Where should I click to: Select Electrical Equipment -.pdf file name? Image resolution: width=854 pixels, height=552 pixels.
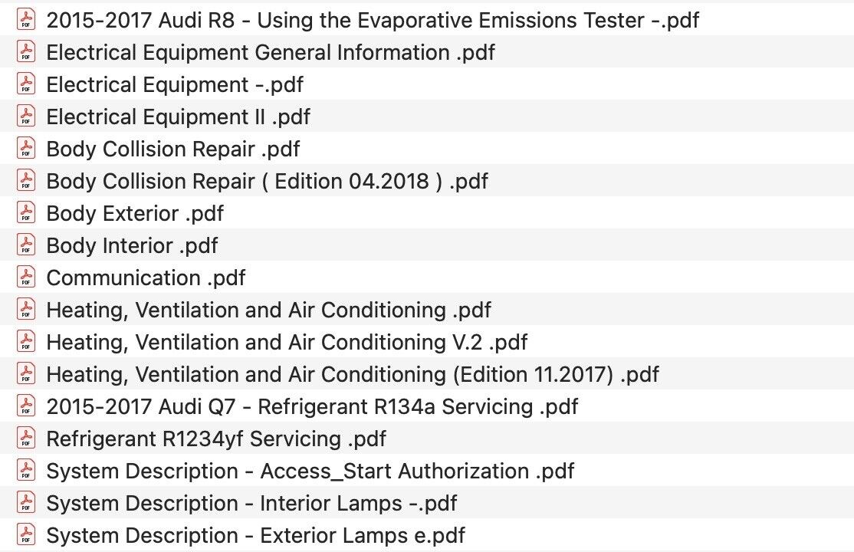(175, 84)
